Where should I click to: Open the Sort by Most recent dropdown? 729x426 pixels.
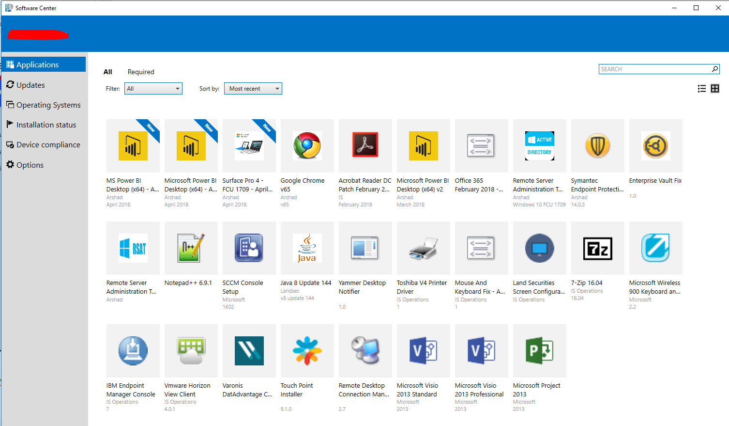(x=253, y=89)
